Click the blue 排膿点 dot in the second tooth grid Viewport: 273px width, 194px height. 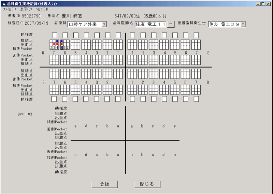(x=62, y=41)
